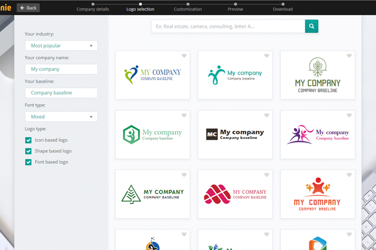Jump to the Customization step
Image resolution: width=376 pixels, height=250 pixels.
tap(188, 7)
